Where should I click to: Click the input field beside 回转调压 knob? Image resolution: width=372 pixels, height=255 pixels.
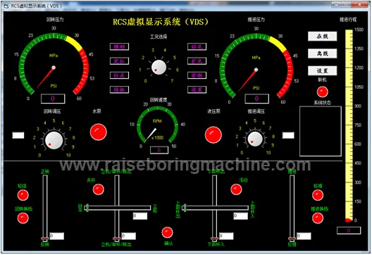point(18,135)
